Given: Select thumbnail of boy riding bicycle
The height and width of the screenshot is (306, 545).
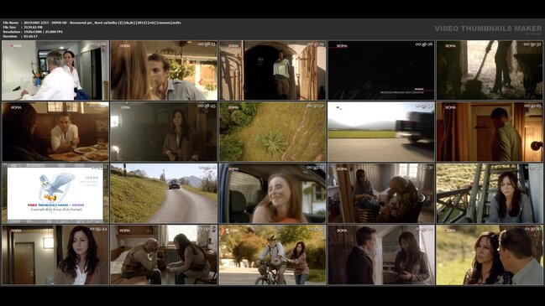Looking at the screenshot, I should 272,255.
